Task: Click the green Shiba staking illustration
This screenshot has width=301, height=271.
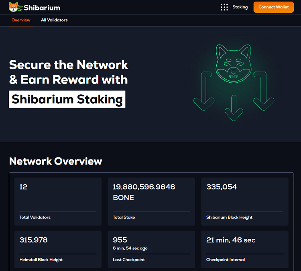Action: (234, 83)
